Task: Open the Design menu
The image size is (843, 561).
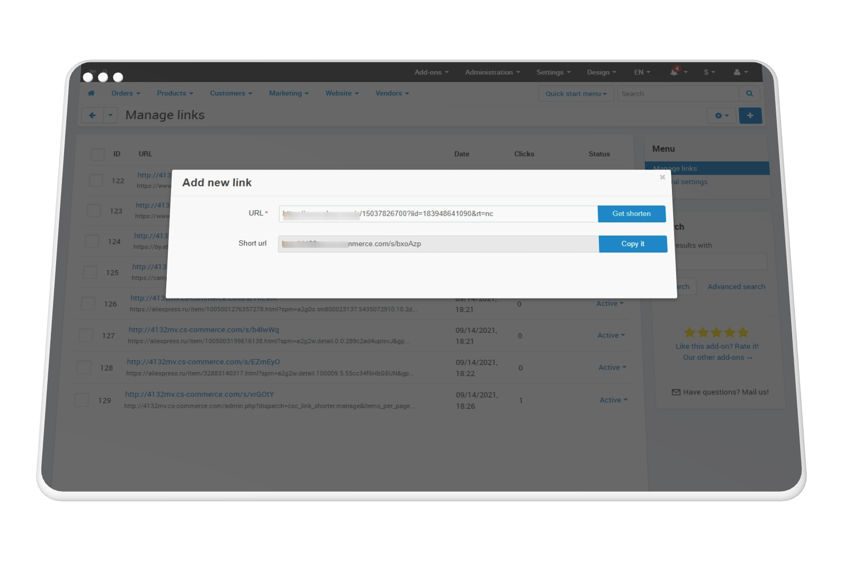Action: point(602,72)
